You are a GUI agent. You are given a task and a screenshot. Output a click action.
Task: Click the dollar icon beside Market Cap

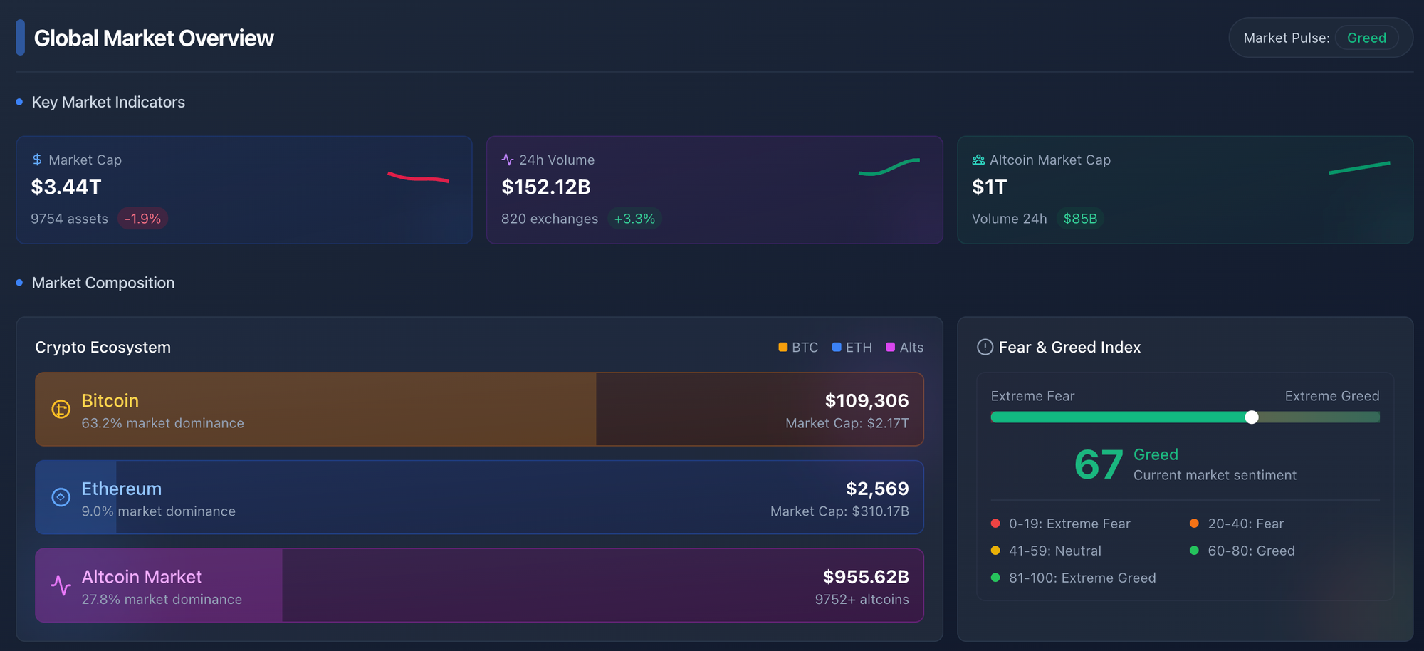[x=37, y=160]
